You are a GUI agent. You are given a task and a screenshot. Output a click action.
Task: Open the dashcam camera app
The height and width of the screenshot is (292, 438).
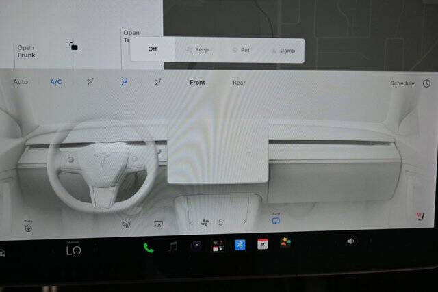[196, 246]
